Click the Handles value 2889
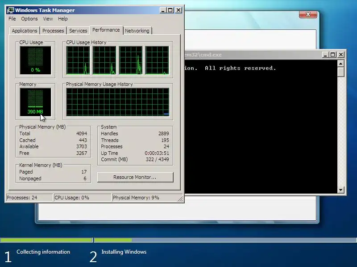The width and height of the screenshot is (357, 267). (164, 133)
